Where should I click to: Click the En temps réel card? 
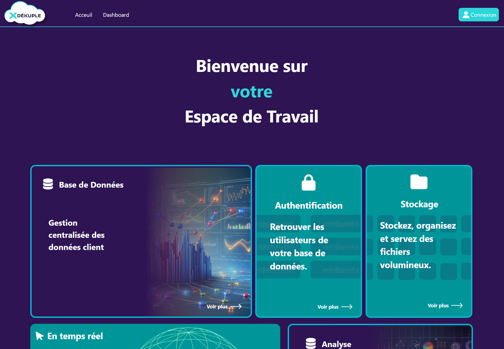[x=155, y=337]
